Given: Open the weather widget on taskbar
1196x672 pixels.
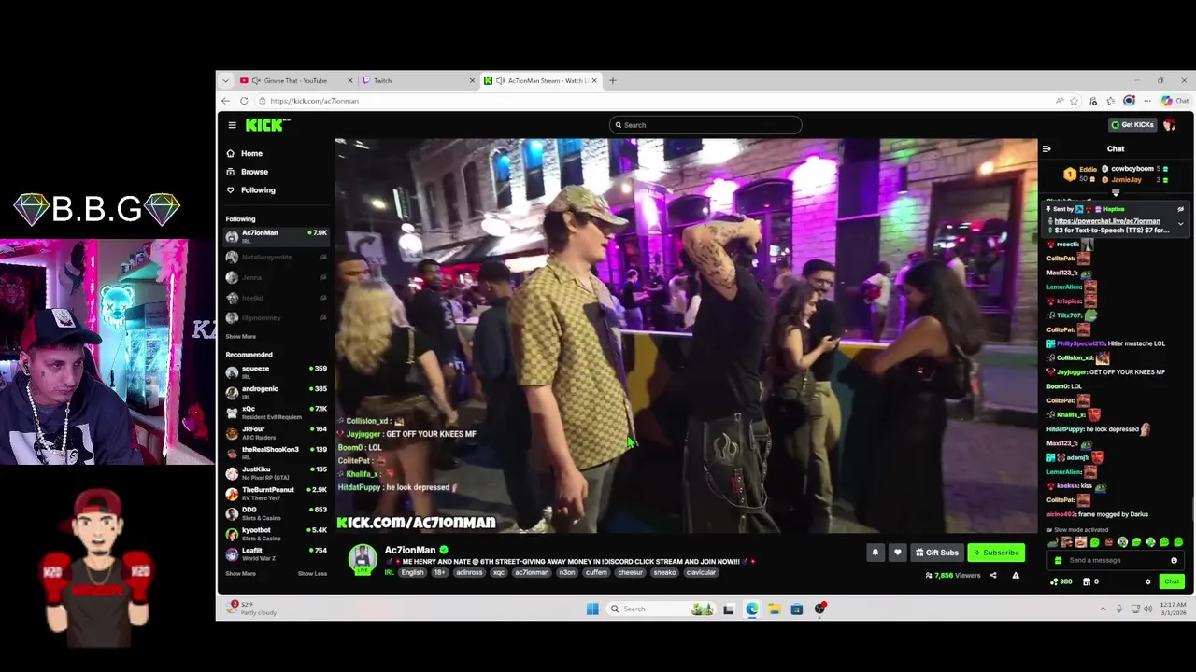Looking at the screenshot, I should click(253, 609).
